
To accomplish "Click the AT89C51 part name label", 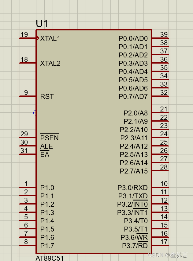I will (x=50, y=258).
